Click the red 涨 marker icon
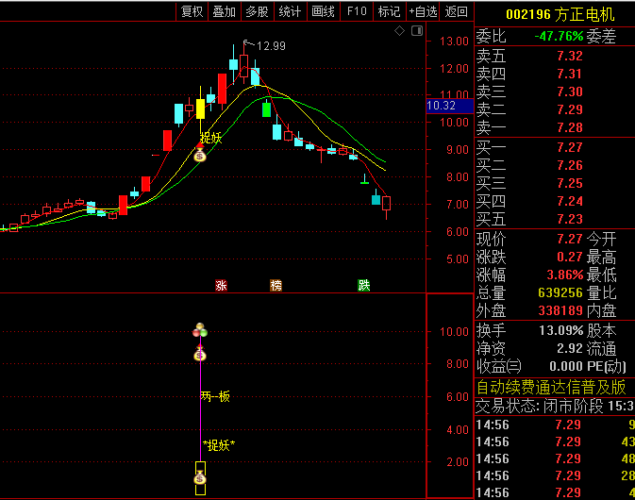The width and height of the screenshot is (635, 500). point(222,285)
